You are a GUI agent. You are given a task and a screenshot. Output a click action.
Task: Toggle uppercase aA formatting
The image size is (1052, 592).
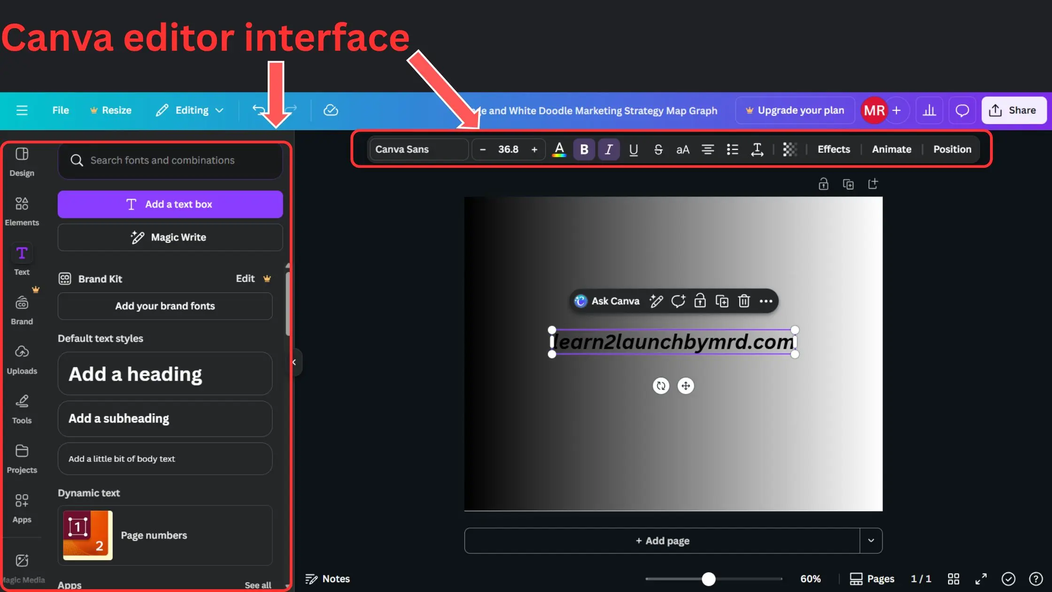tap(682, 149)
